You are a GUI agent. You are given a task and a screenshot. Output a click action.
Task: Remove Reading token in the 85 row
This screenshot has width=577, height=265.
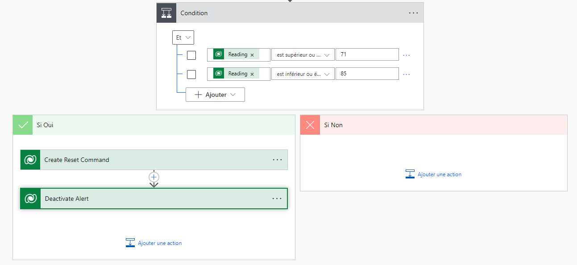[252, 74]
